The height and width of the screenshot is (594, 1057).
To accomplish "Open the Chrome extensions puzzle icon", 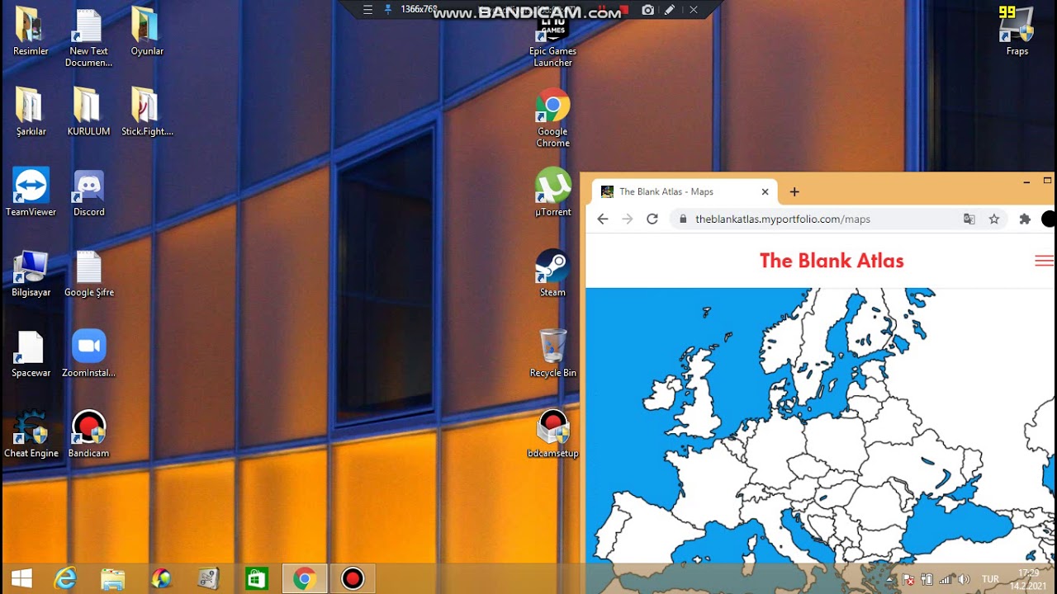I will click(1025, 219).
